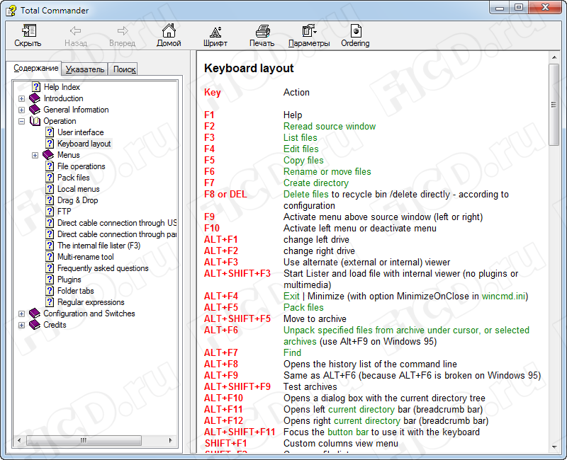Select 'Direct cable connection through parallel' topic
Screen dimensions: 567x460
(x=117, y=234)
